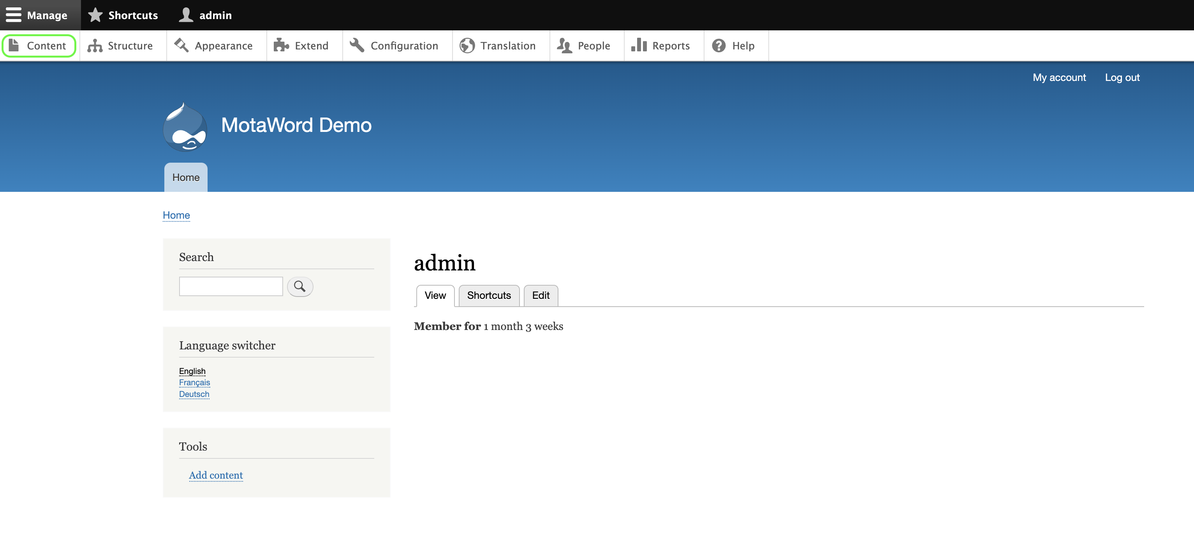The width and height of the screenshot is (1194, 544).
Task: Open Translation via the globe icon
Action: [x=467, y=46]
